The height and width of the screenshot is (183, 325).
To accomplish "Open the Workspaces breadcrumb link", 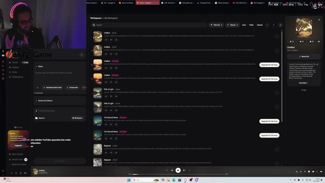I will [96, 18].
